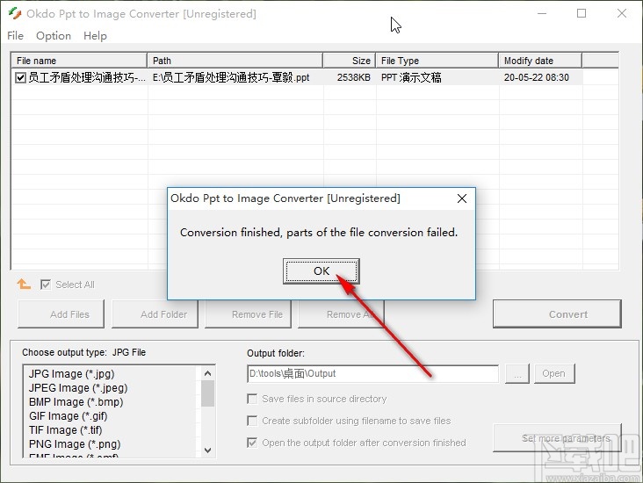Image resolution: width=643 pixels, height=483 pixels.
Task: Open the Help menu
Action: pos(95,36)
